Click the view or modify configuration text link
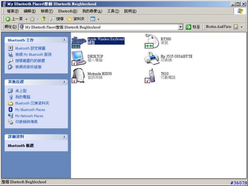This screenshot has width=248, height=186. [28, 67]
